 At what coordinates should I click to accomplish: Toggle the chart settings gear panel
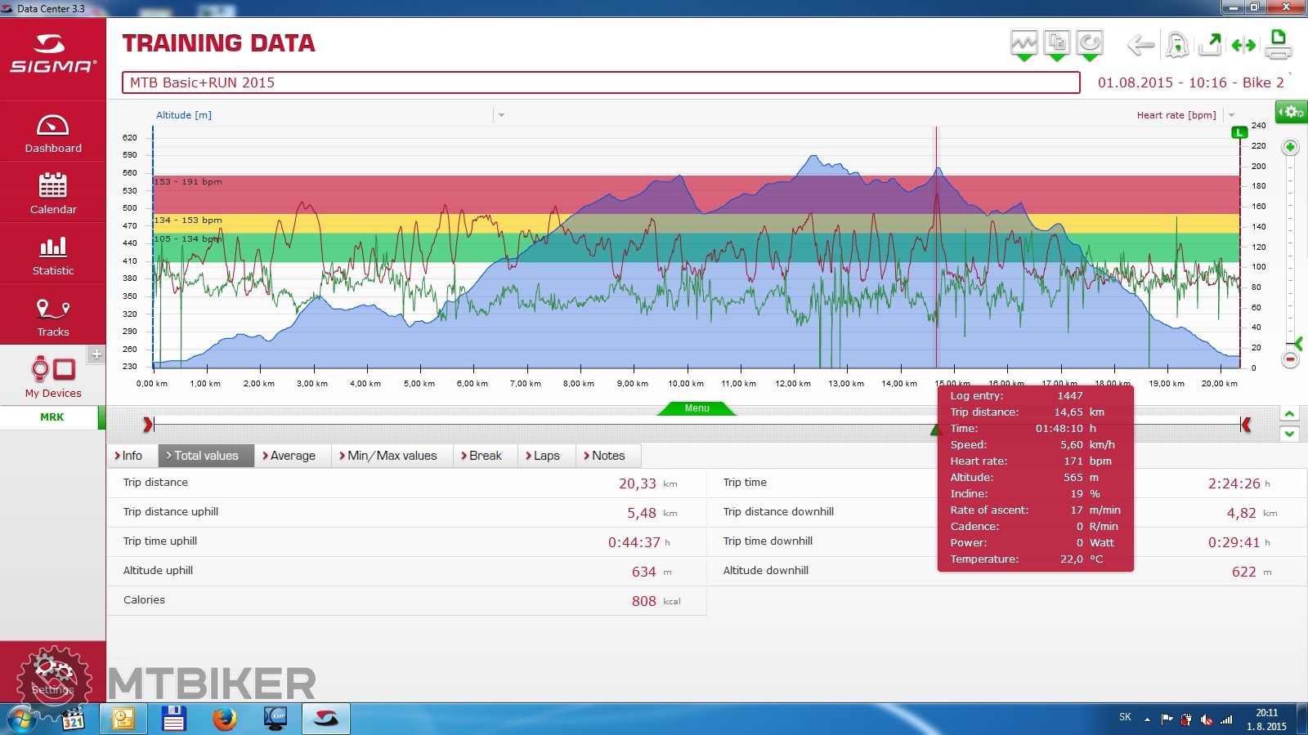[1292, 112]
